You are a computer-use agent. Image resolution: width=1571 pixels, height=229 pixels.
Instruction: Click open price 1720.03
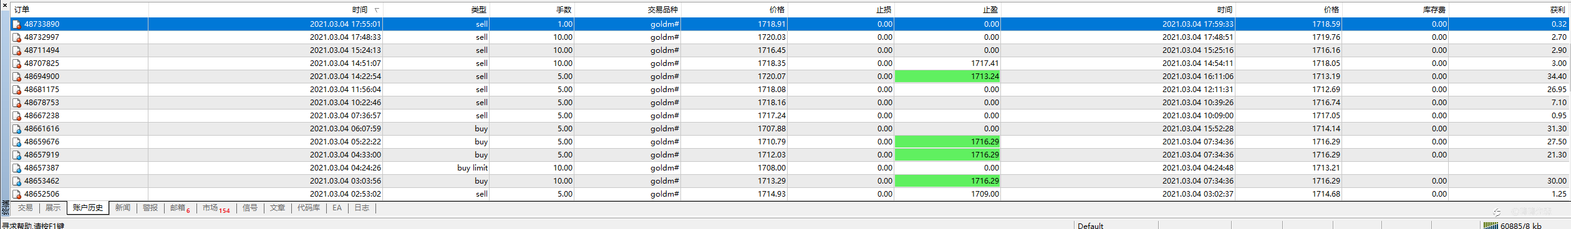point(771,37)
